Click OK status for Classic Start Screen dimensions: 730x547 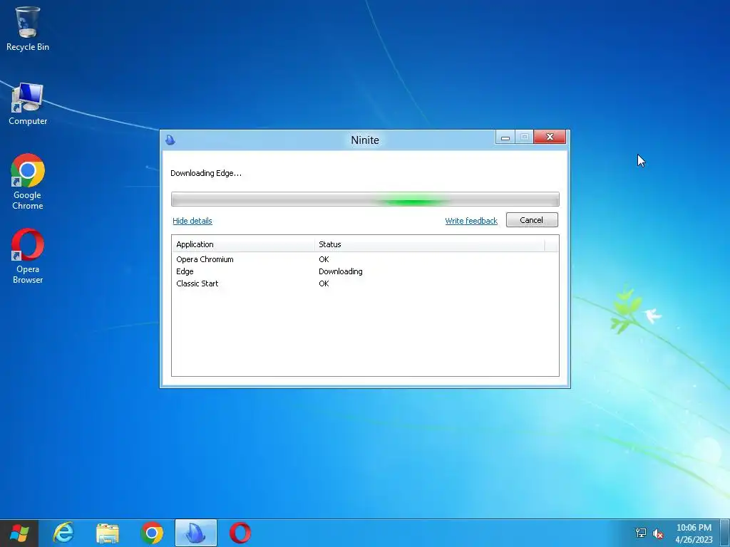(x=324, y=283)
